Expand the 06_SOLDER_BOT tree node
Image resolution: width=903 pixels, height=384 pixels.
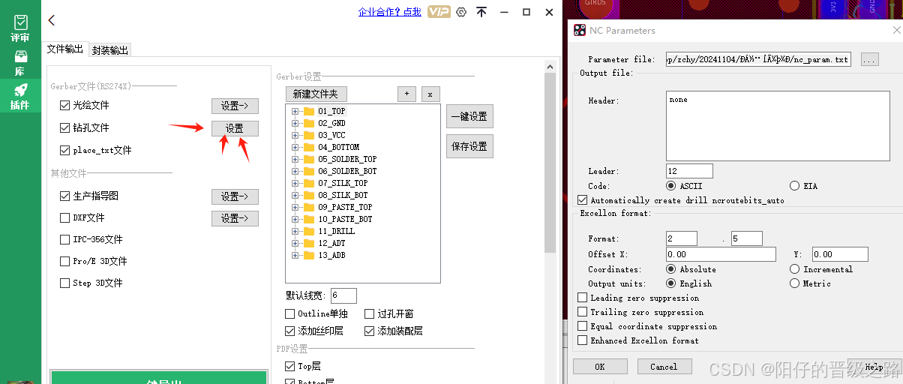(x=295, y=171)
